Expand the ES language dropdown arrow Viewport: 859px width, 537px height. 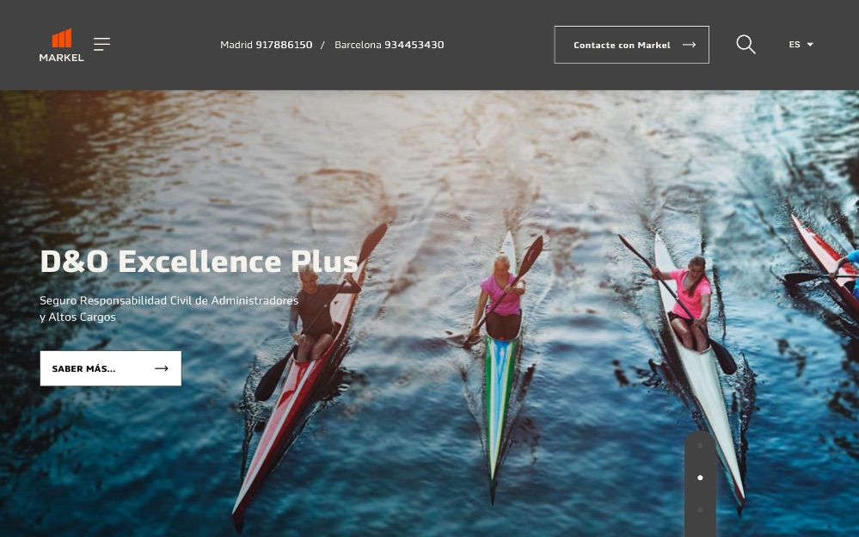click(x=810, y=45)
